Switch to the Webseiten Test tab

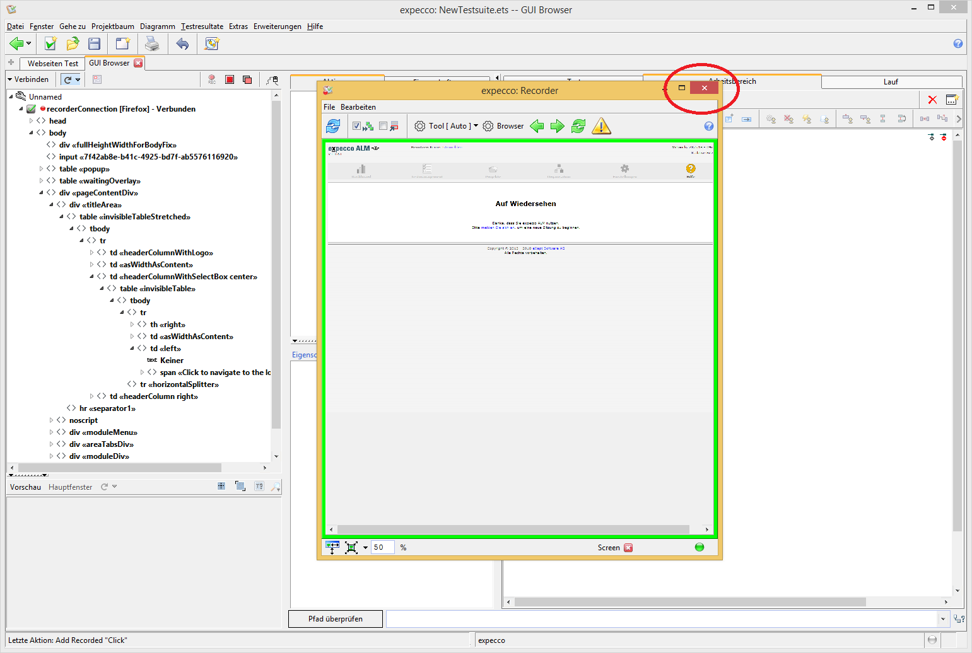(53, 63)
